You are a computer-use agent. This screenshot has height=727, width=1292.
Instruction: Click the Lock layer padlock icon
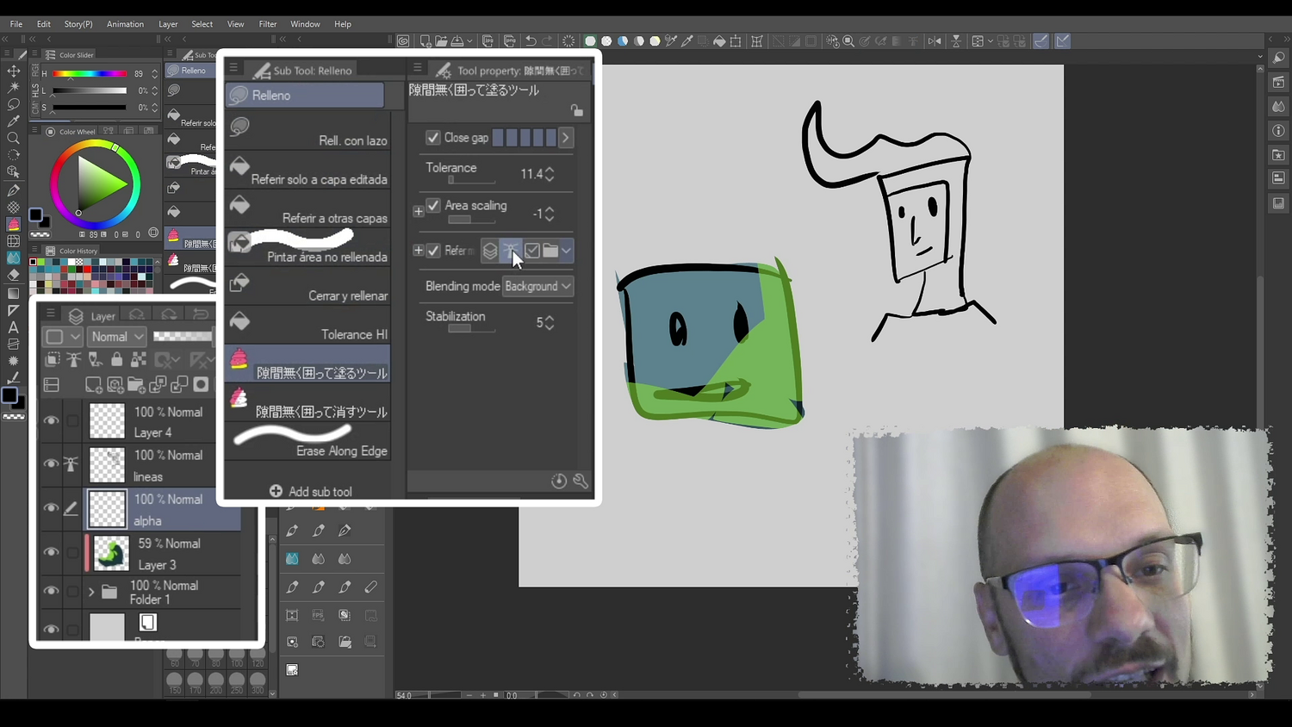116,359
